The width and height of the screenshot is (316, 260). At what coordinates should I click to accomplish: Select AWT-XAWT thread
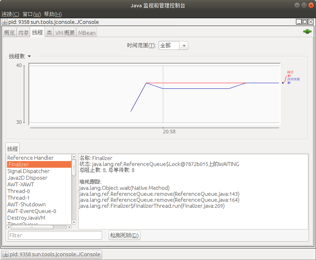(x=39, y=184)
